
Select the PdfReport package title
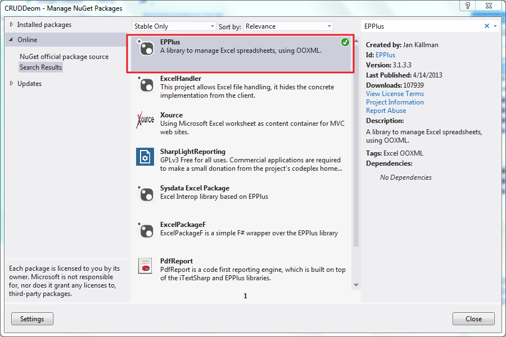point(176,261)
